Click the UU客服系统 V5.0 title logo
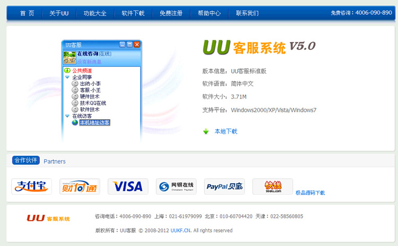 coord(259,47)
